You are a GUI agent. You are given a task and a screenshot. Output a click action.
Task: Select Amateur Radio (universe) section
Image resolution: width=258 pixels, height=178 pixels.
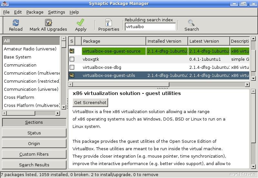[31, 49]
